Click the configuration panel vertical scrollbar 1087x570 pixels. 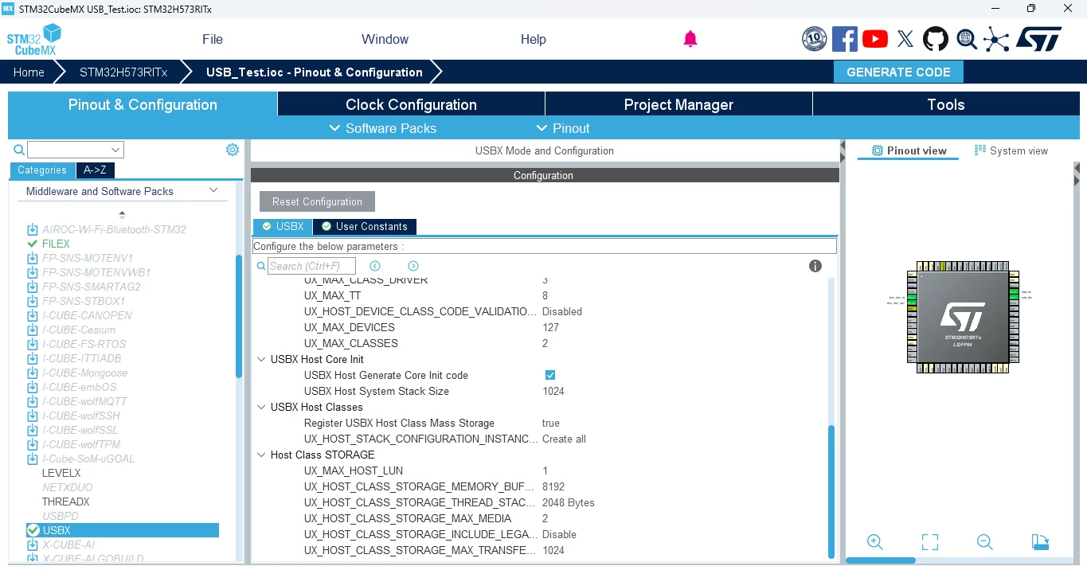(831, 491)
